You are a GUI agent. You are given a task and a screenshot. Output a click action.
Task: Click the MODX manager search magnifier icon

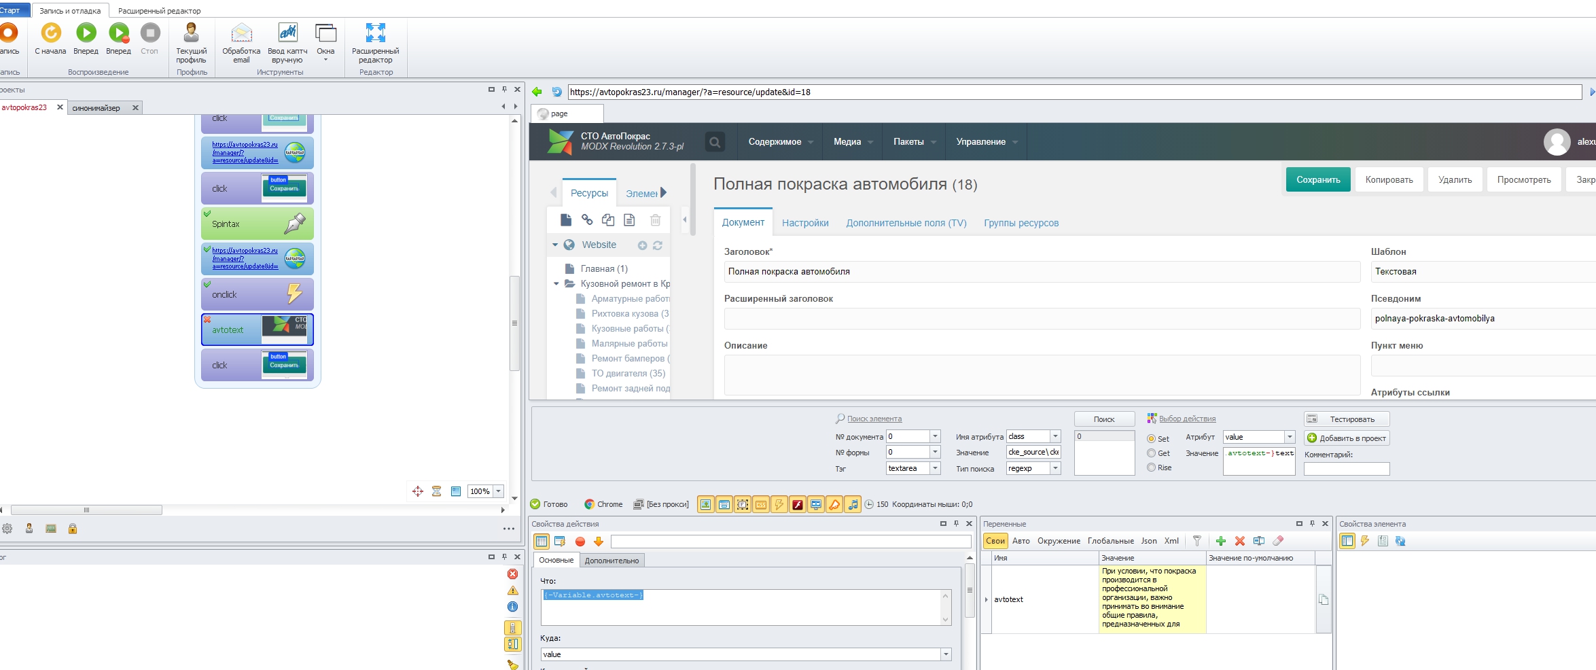tap(714, 142)
